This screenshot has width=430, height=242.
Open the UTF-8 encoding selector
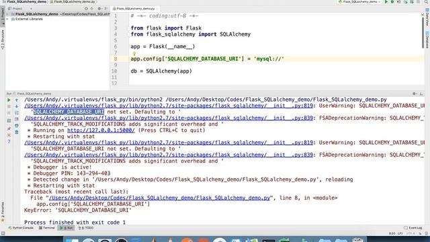tap(411, 233)
